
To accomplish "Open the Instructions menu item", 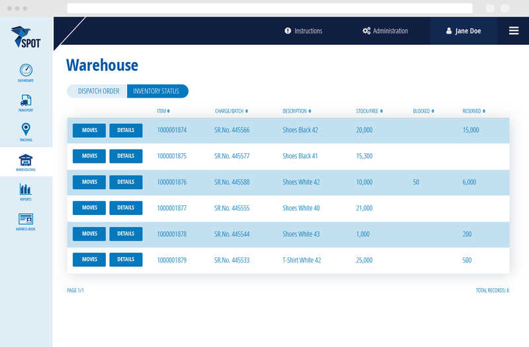I will tap(304, 31).
